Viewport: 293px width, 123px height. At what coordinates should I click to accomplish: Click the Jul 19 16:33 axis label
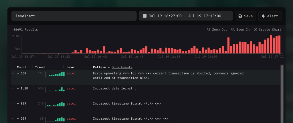click(58, 56)
